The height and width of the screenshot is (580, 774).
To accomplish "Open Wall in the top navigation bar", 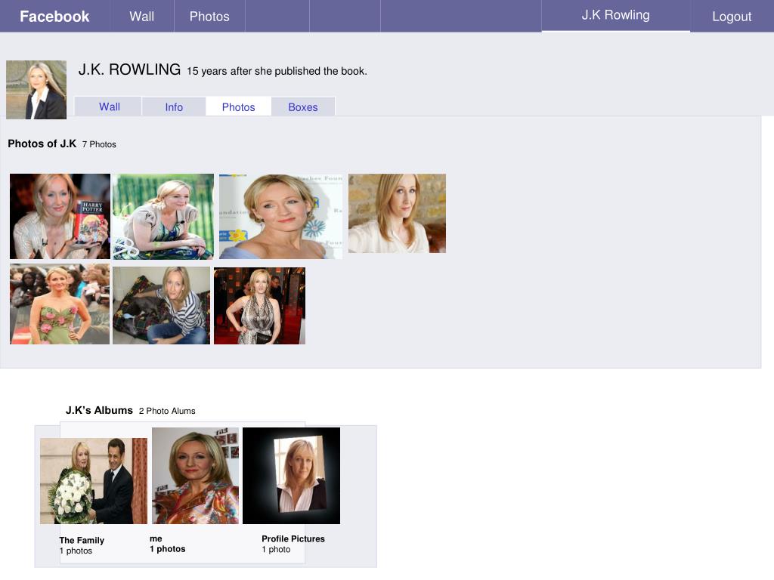I will click(x=142, y=17).
